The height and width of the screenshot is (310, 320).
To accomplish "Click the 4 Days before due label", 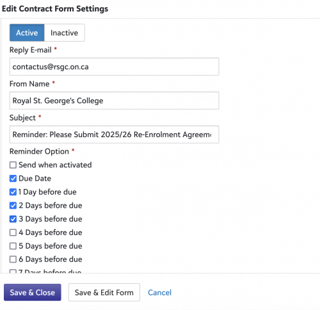I will (x=51, y=232).
